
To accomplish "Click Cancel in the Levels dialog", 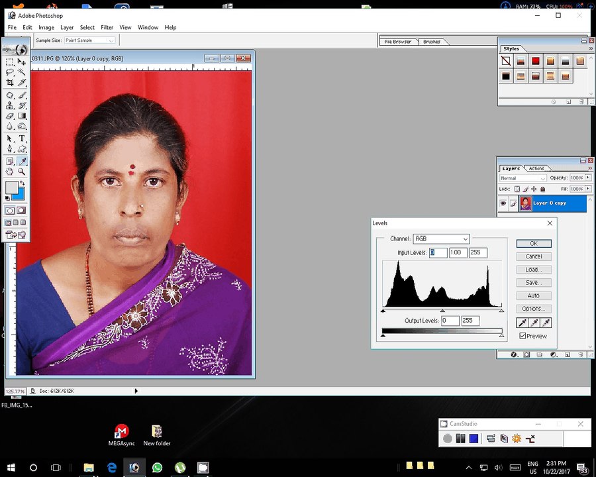I will [534, 257].
